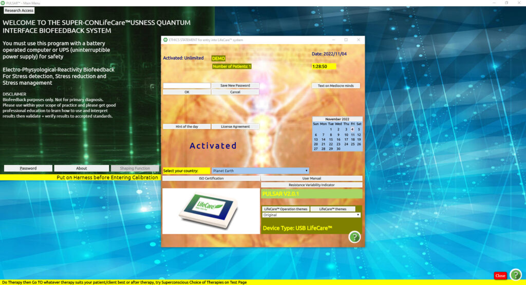The height and width of the screenshot is (285, 526).
Task: Expand the Original theme dropdown
Action: 311,215
